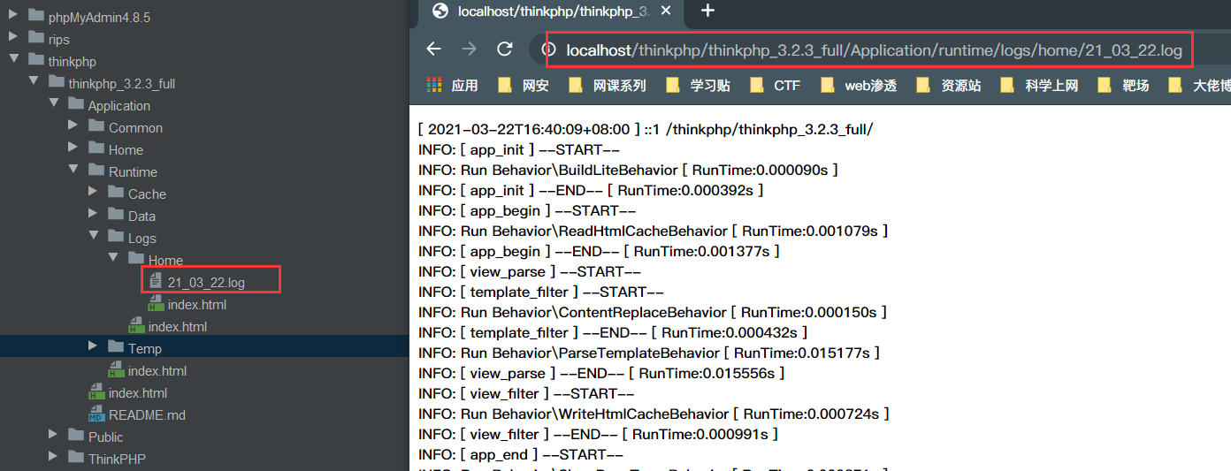Screen dimensions: 1231x471
Task: Click the Application folder icon
Action: (x=76, y=103)
